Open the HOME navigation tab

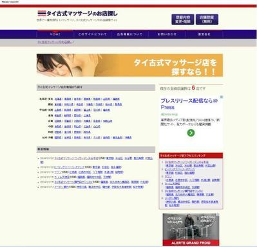[55, 34]
